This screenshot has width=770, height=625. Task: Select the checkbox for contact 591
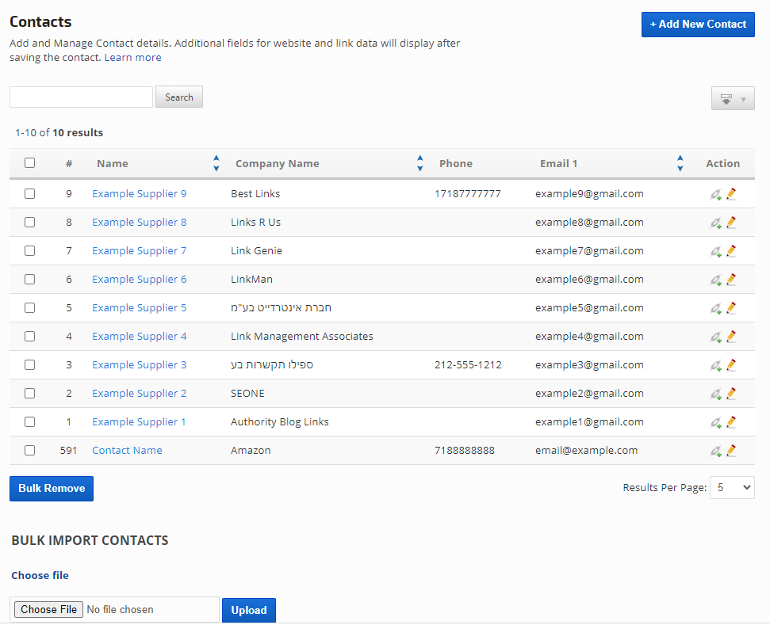[x=30, y=451]
